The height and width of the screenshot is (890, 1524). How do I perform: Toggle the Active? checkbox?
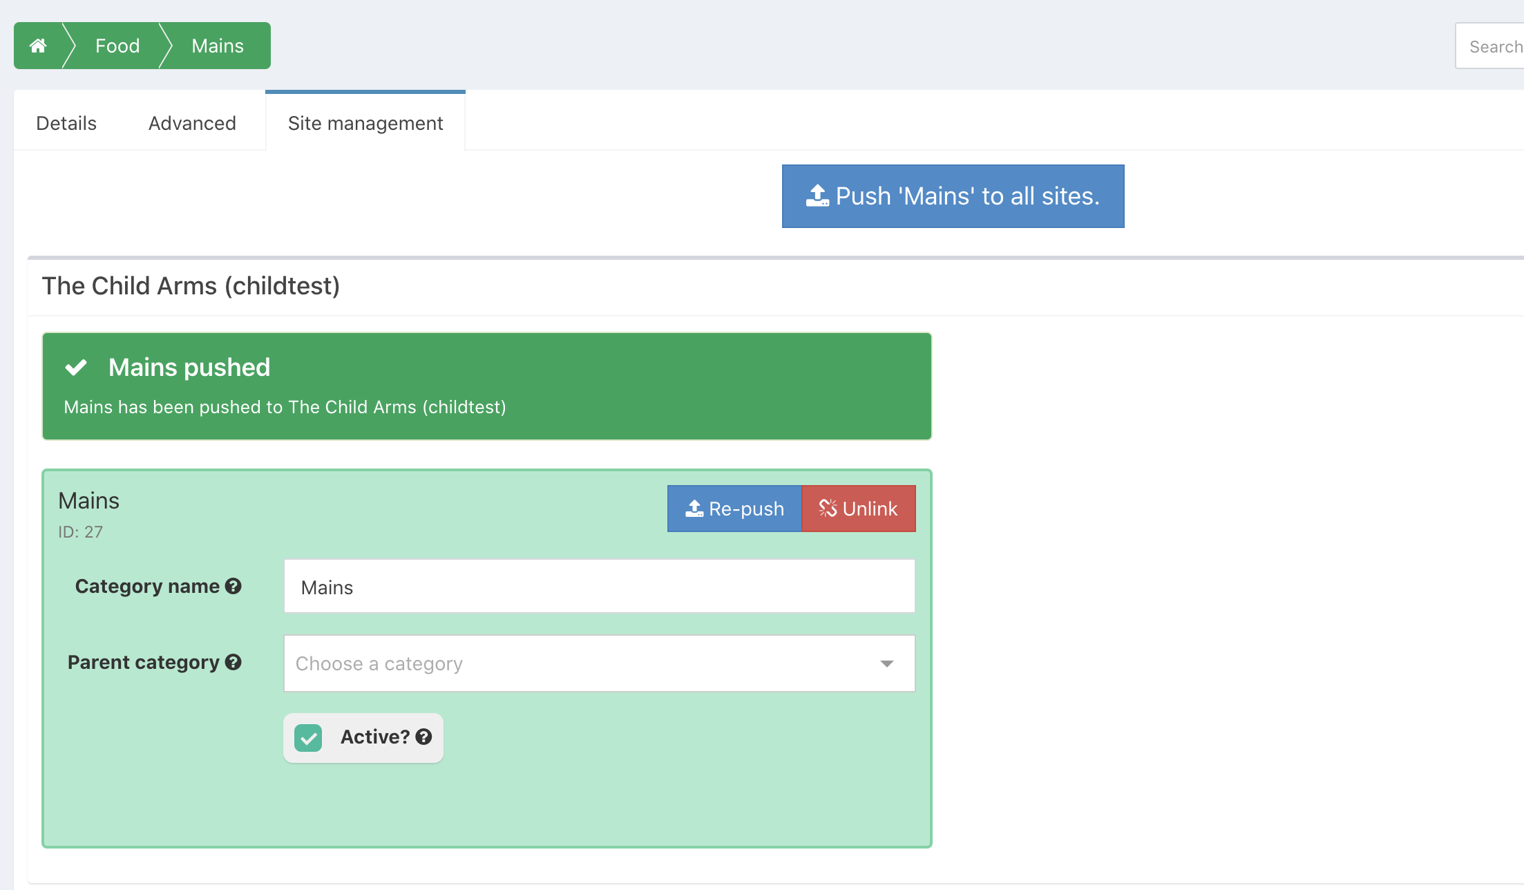pyautogui.click(x=308, y=737)
